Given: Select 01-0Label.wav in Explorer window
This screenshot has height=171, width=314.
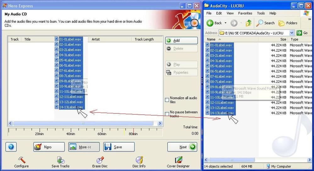Looking at the screenshot, I should point(221,45).
